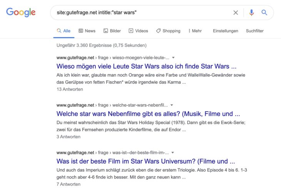Click the 'Ungefähr 3.360 Ergebnisse' result stats
This screenshot has height=189, width=281.
click(102, 45)
